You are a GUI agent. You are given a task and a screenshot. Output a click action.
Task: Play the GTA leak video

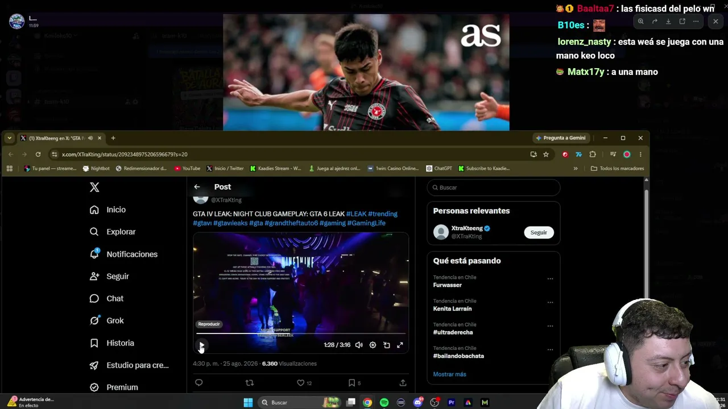pyautogui.click(x=201, y=345)
